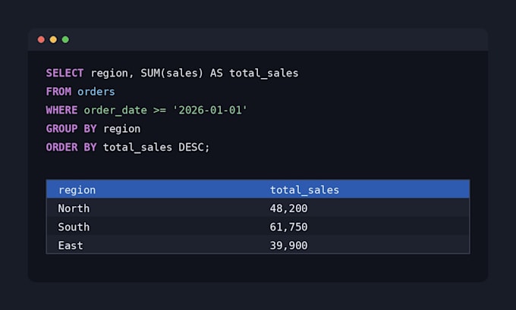516x310 pixels.
Task: Click the DESC keyword
Action: pos(191,147)
